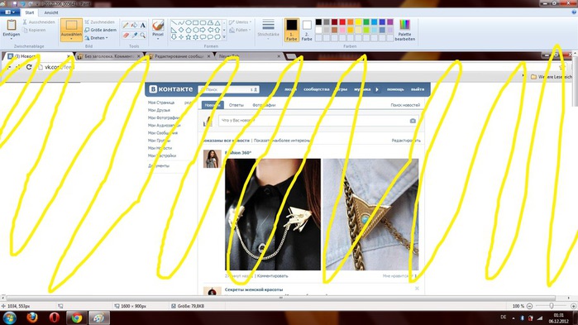Activate the Color picker eyedropper tool
Screen dimensions: 578x325
(134, 36)
